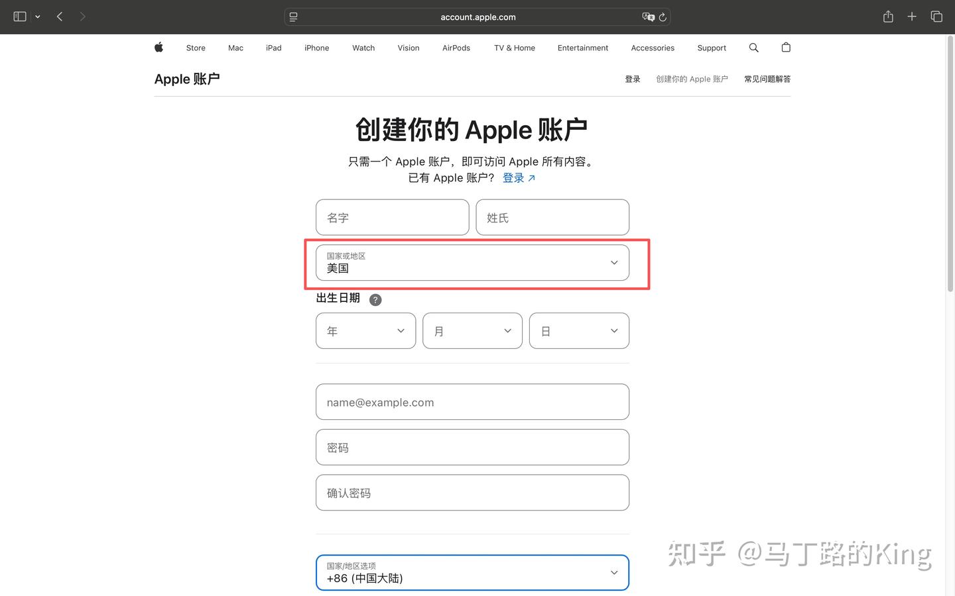The height and width of the screenshot is (596, 955).
Task: Click the name@example.com email field
Action: (x=472, y=402)
